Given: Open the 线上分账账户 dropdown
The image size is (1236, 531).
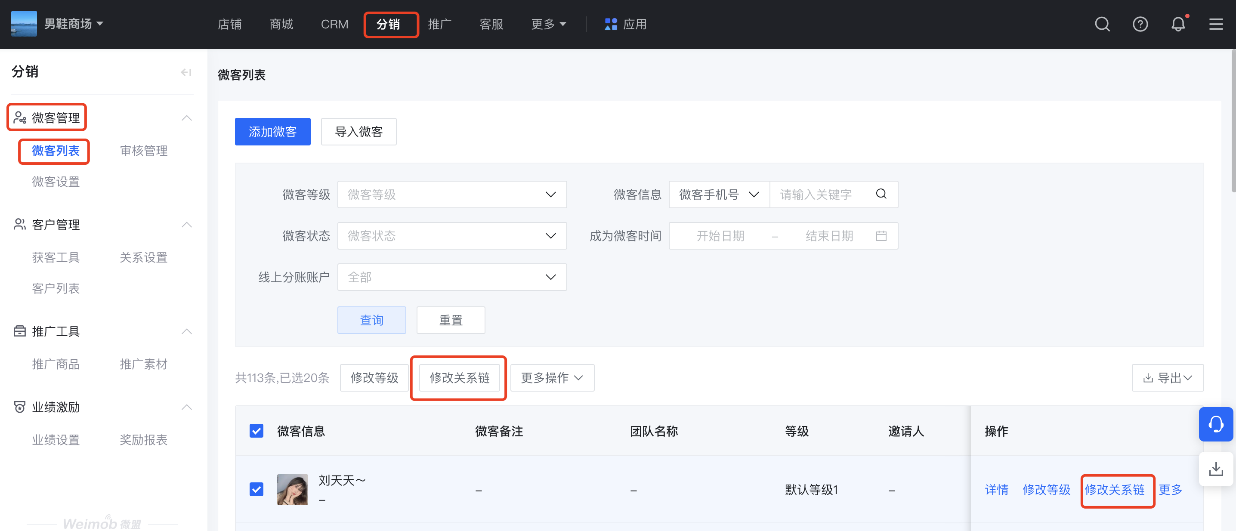Looking at the screenshot, I should click(x=452, y=277).
